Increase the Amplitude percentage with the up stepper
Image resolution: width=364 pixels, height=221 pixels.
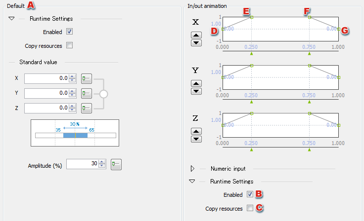[x=102, y=162]
